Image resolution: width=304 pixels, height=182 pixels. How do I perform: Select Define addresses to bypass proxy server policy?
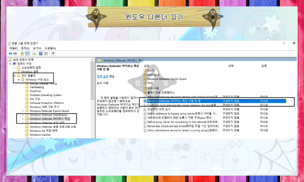click(x=182, y=113)
